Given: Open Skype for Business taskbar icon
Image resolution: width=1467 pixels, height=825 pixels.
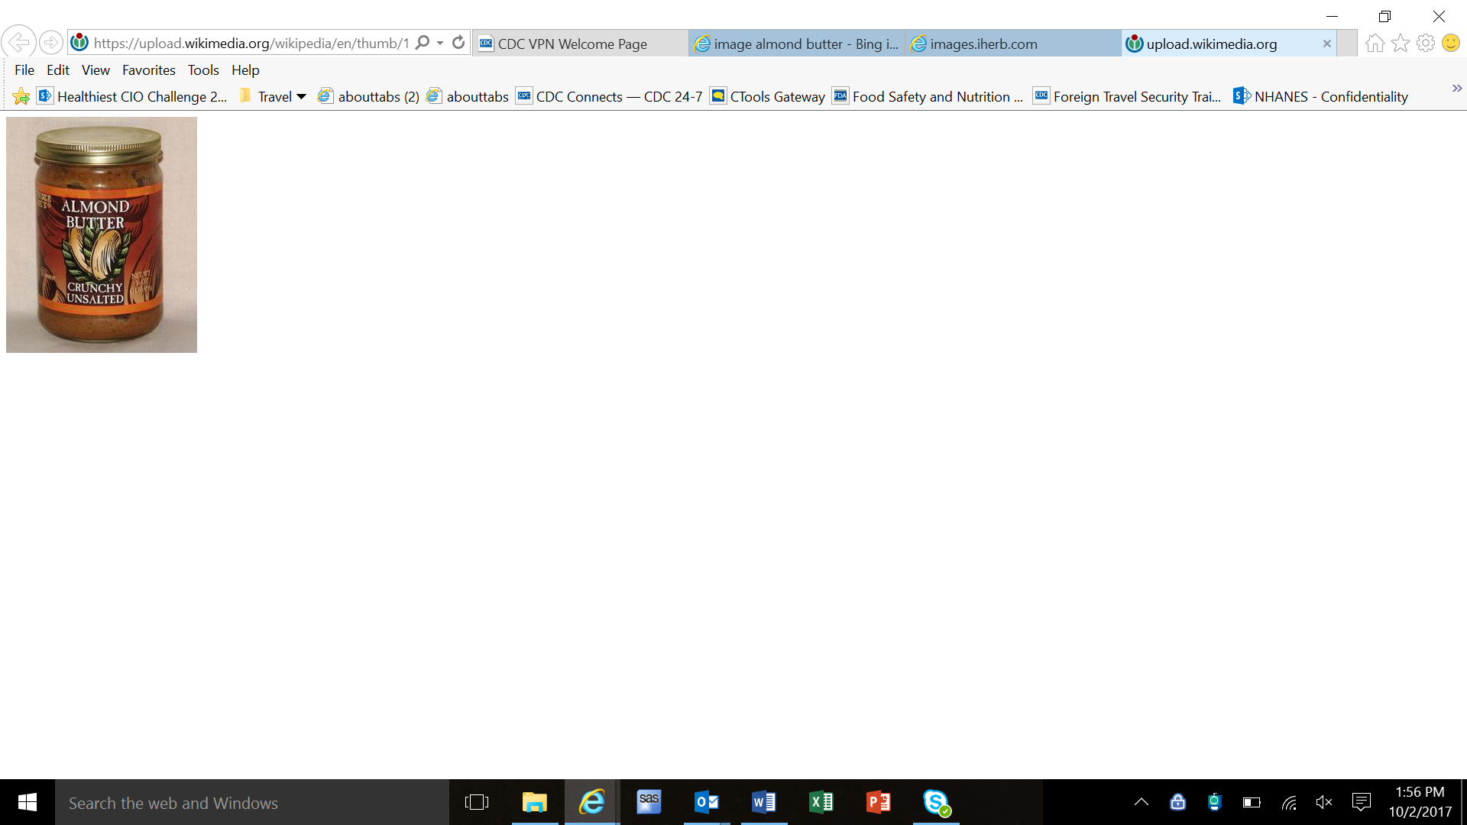Looking at the screenshot, I should (936, 802).
